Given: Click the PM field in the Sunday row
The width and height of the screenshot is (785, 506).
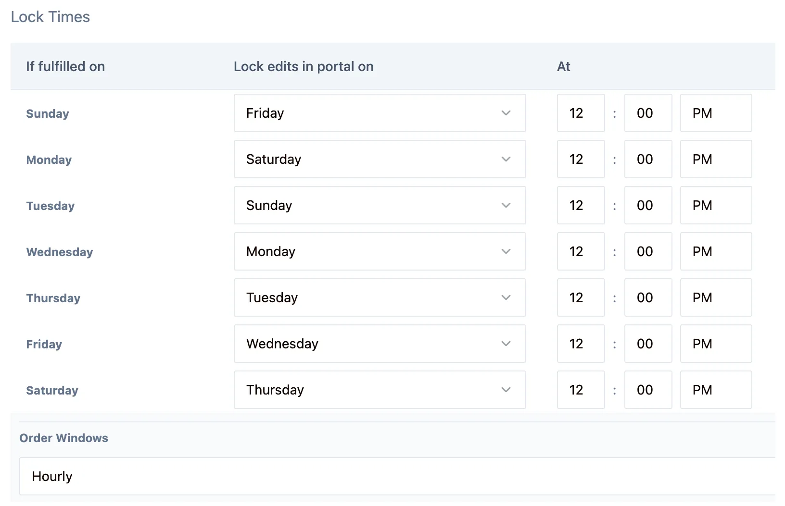Looking at the screenshot, I should [715, 113].
